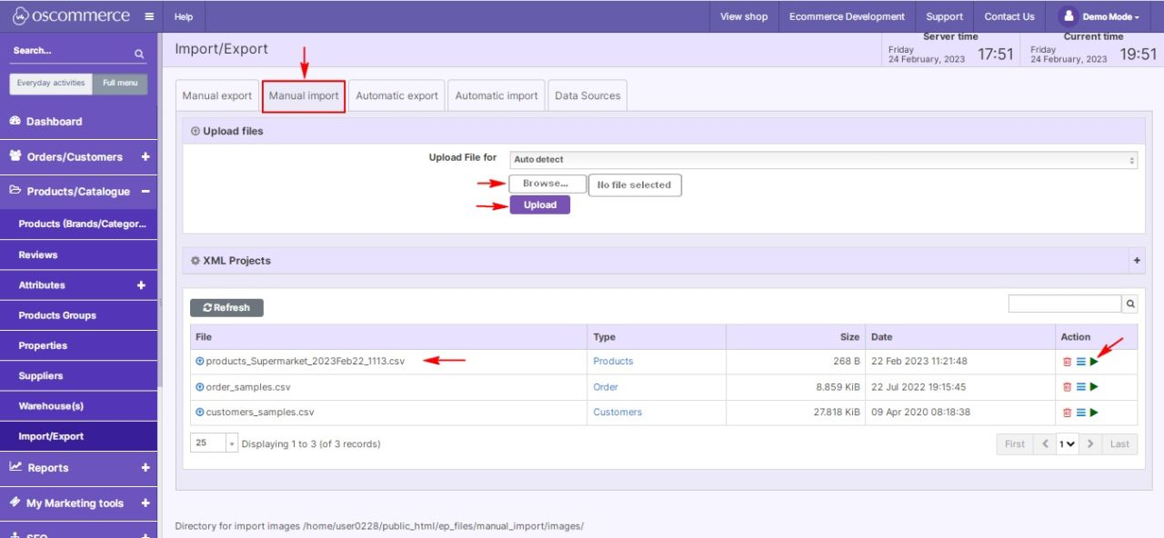The image size is (1164, 538).
Task: Open Properties in the sidebar
Action: [78, 345]
